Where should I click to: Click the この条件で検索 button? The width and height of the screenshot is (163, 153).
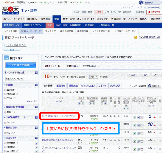(x=21, y=65)
